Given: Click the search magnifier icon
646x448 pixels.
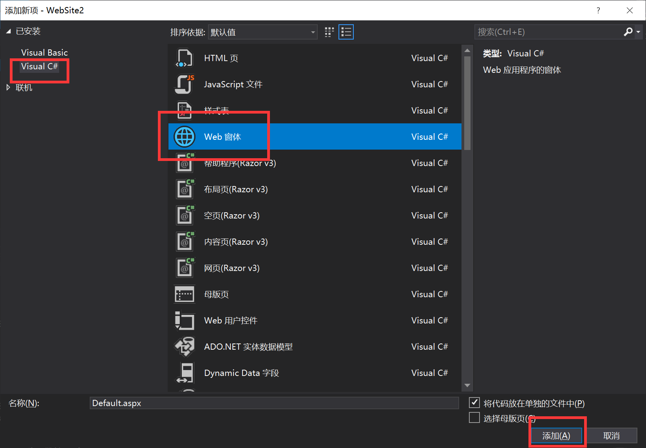Looking at the screenshot, I should click(x=628, y=32).
